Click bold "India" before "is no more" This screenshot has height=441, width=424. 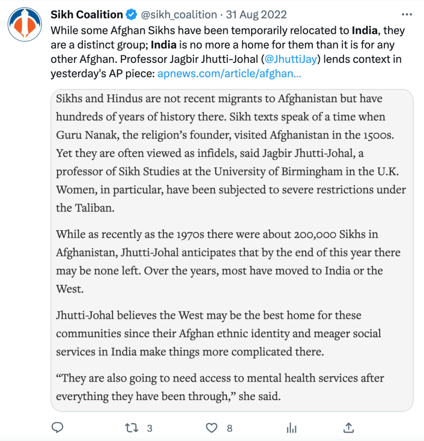pyautogui.click(x=164, y=45)
